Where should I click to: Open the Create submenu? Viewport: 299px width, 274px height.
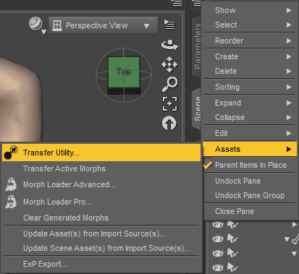[250, 56]
